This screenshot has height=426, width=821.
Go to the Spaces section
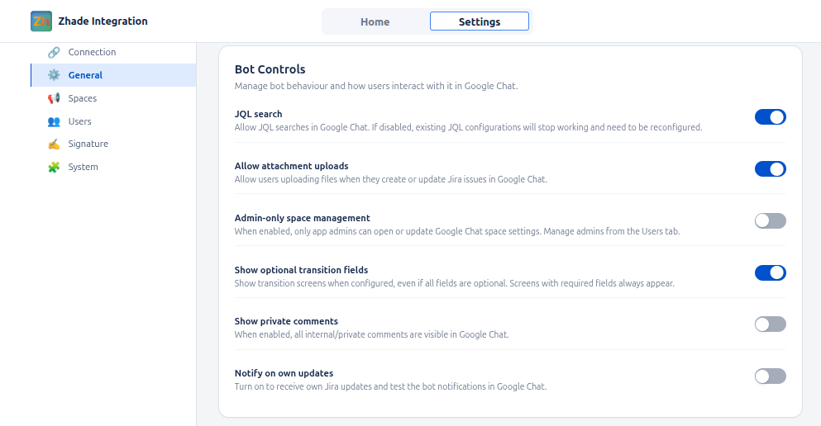point(83,98)
